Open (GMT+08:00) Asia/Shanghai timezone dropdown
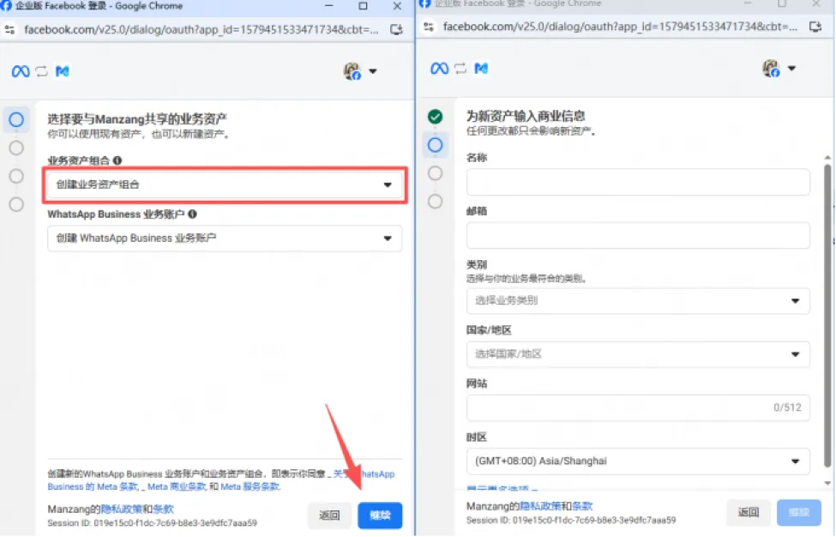The height and width of the screenshot is (537, 836). (x=638, y=462)
